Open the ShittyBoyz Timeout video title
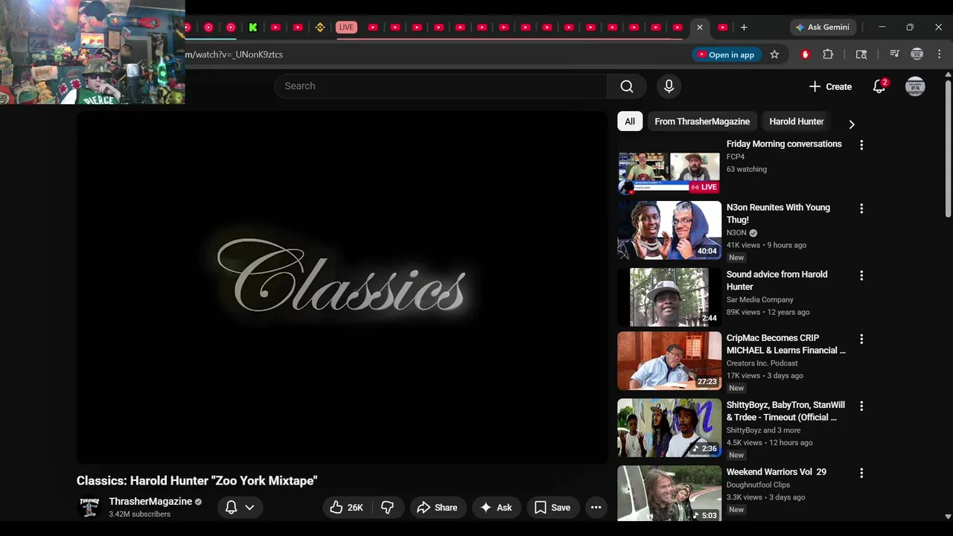The width and height of the screenshot is (953, 536). pos(785,411)
